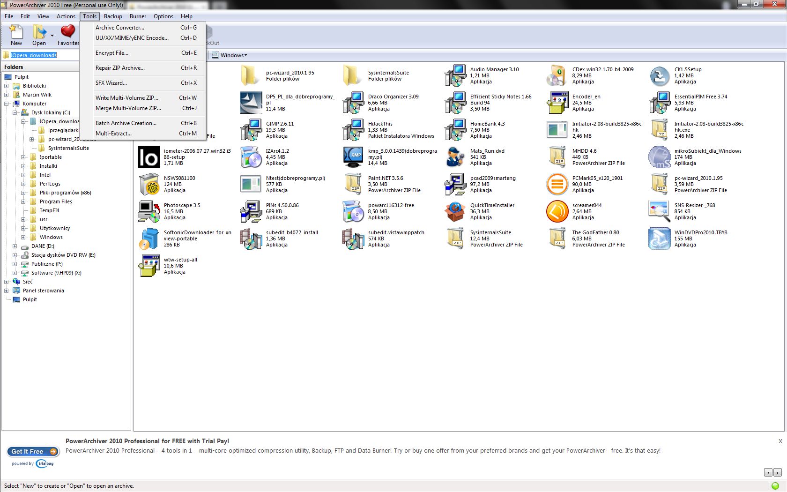Open the dropdown arrow beside Open
The width and height of the screenshot is (787, 492).
pos(52,36)
